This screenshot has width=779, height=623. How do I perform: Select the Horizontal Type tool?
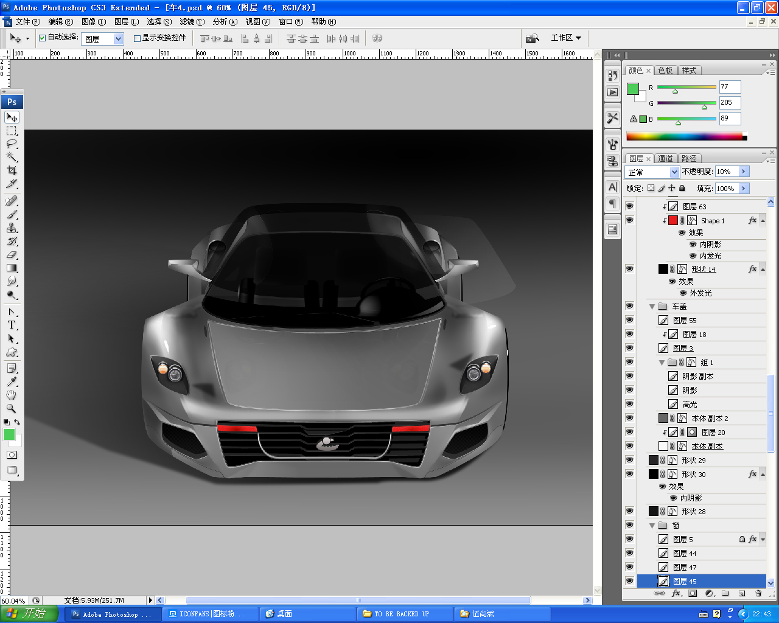[12, 325]
